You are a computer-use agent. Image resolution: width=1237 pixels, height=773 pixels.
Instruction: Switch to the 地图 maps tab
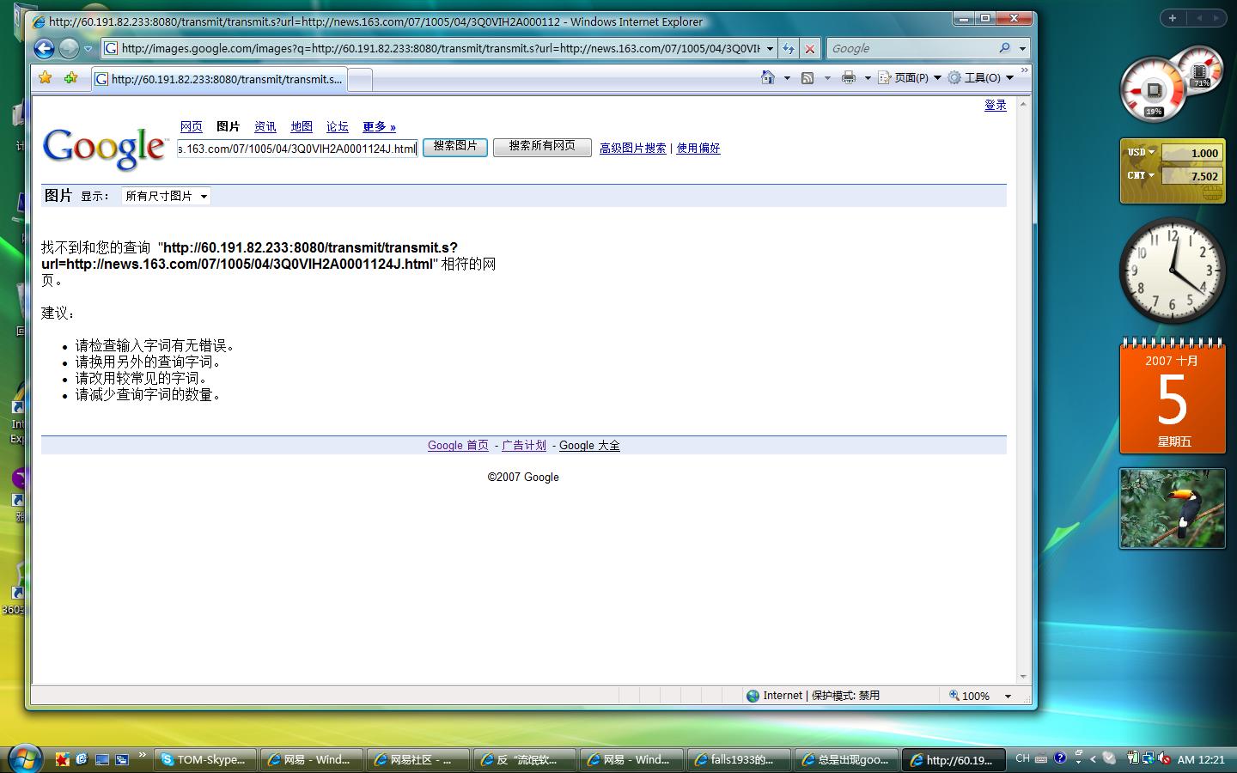coord(302,126)
